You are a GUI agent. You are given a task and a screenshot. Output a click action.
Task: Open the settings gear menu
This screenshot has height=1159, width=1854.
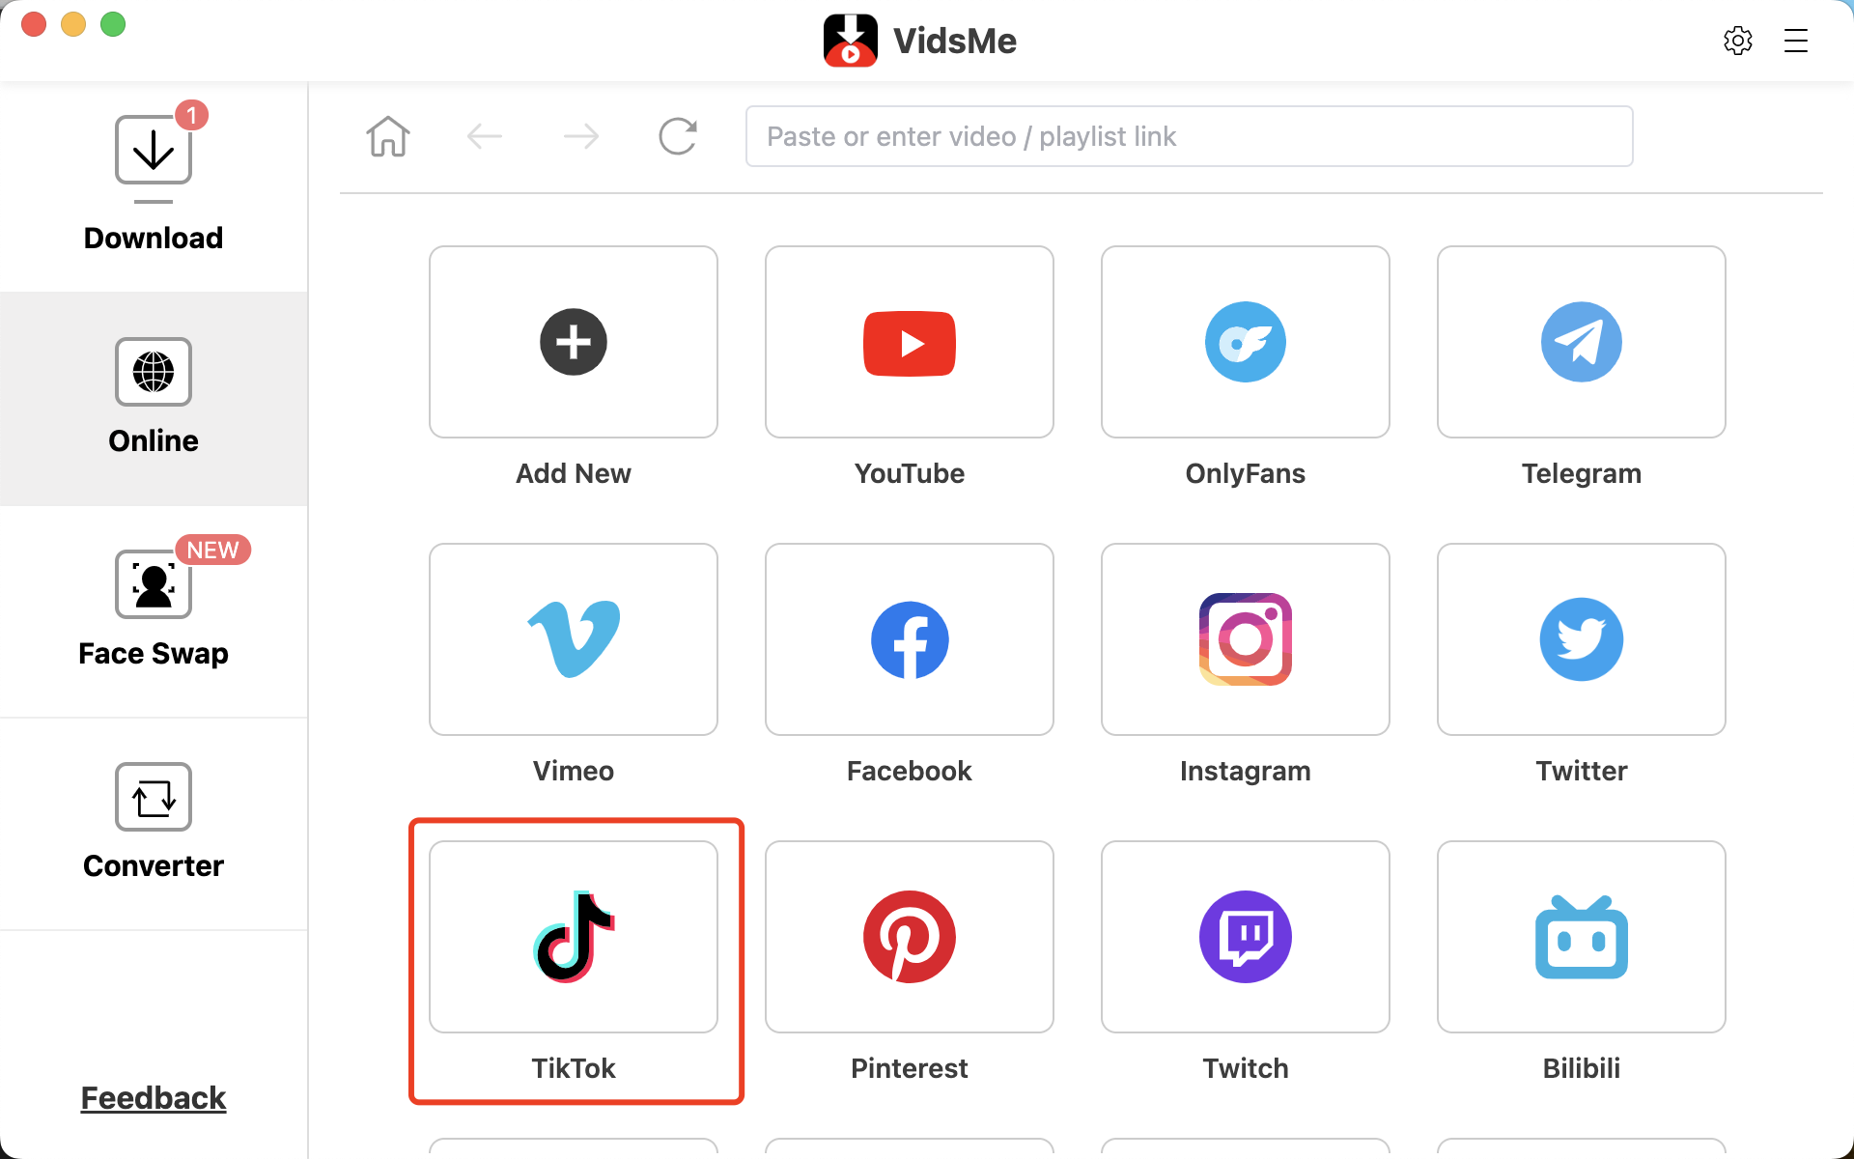pos(1738,40)
